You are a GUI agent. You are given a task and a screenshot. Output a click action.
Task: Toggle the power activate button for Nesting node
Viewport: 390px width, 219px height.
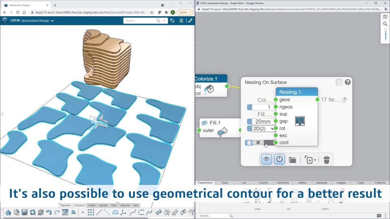[x=279, y=159]
